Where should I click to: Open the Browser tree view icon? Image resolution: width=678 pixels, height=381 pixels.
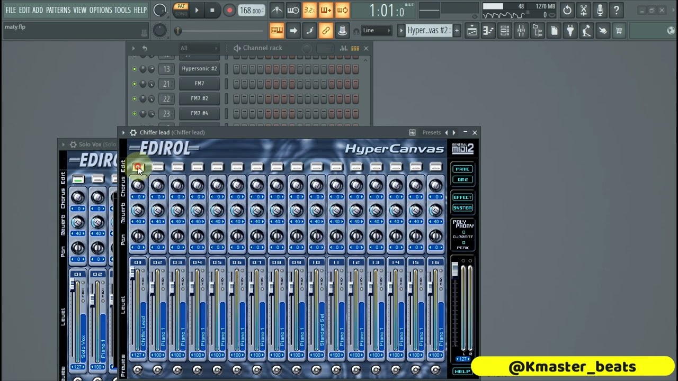pos(537,31)
